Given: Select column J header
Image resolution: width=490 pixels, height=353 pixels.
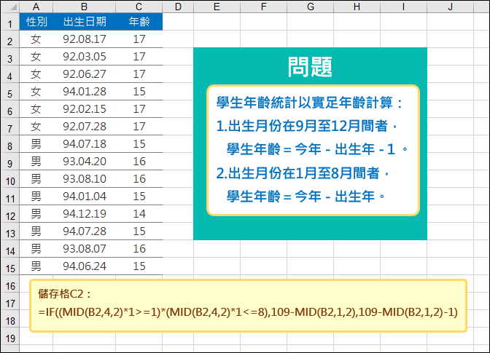Looking at the screenshot, I should tap(451, 7).
